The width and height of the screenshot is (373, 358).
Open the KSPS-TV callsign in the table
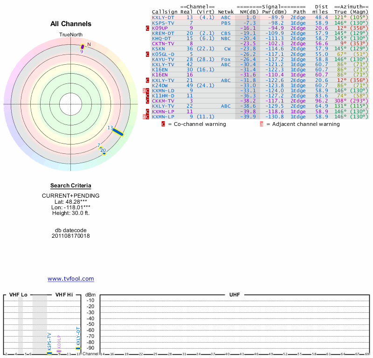tap(163, 22)
